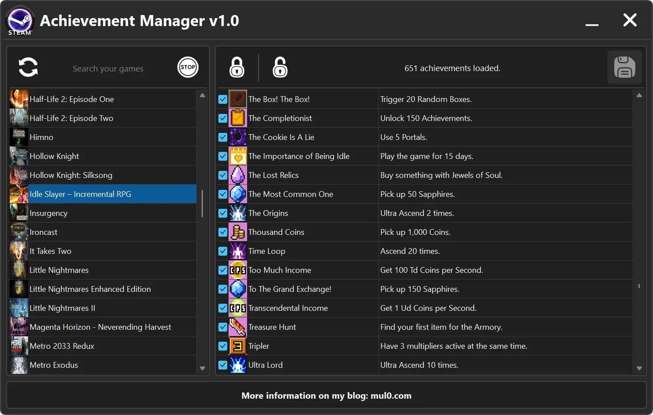
Task: Click 'Get 100 Td Coins per Second.' text
Action: [x=432, y=270]
